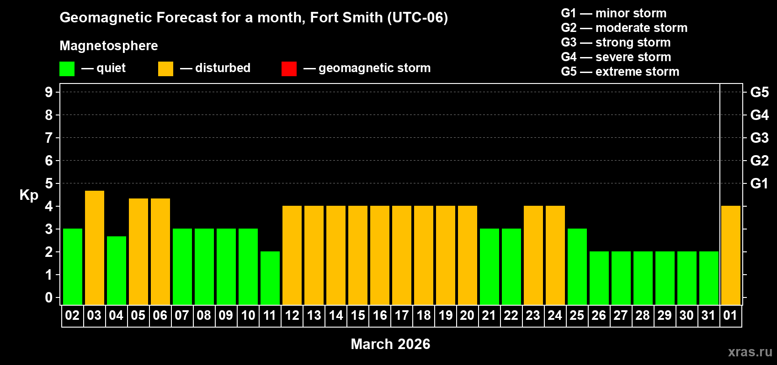This screenshot has width=777, height=365.
Task: Click the 'geomagnetic storm' legend label
Action: (x=374, y=68)
